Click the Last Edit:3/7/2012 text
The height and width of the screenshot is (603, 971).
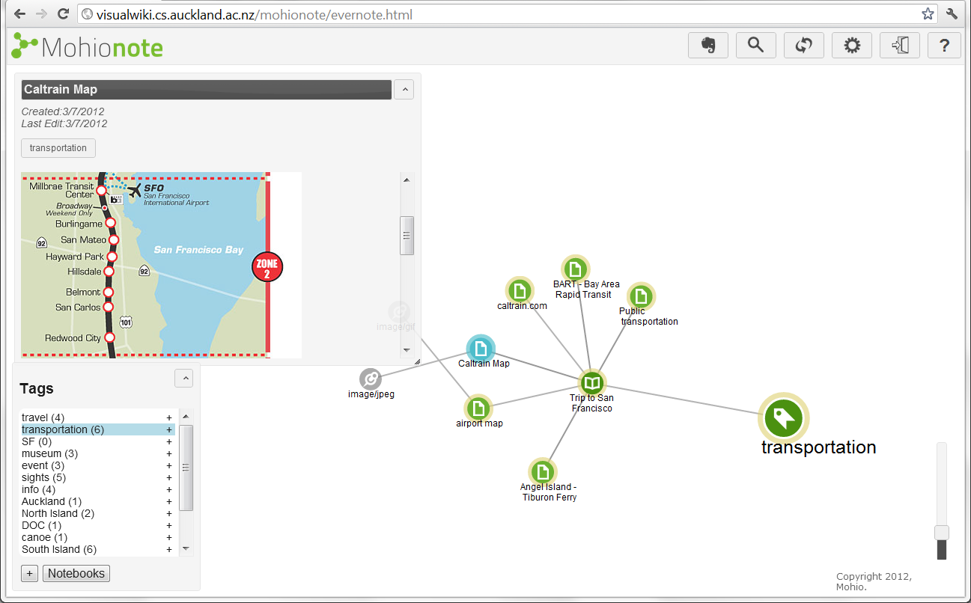(64, 123)
